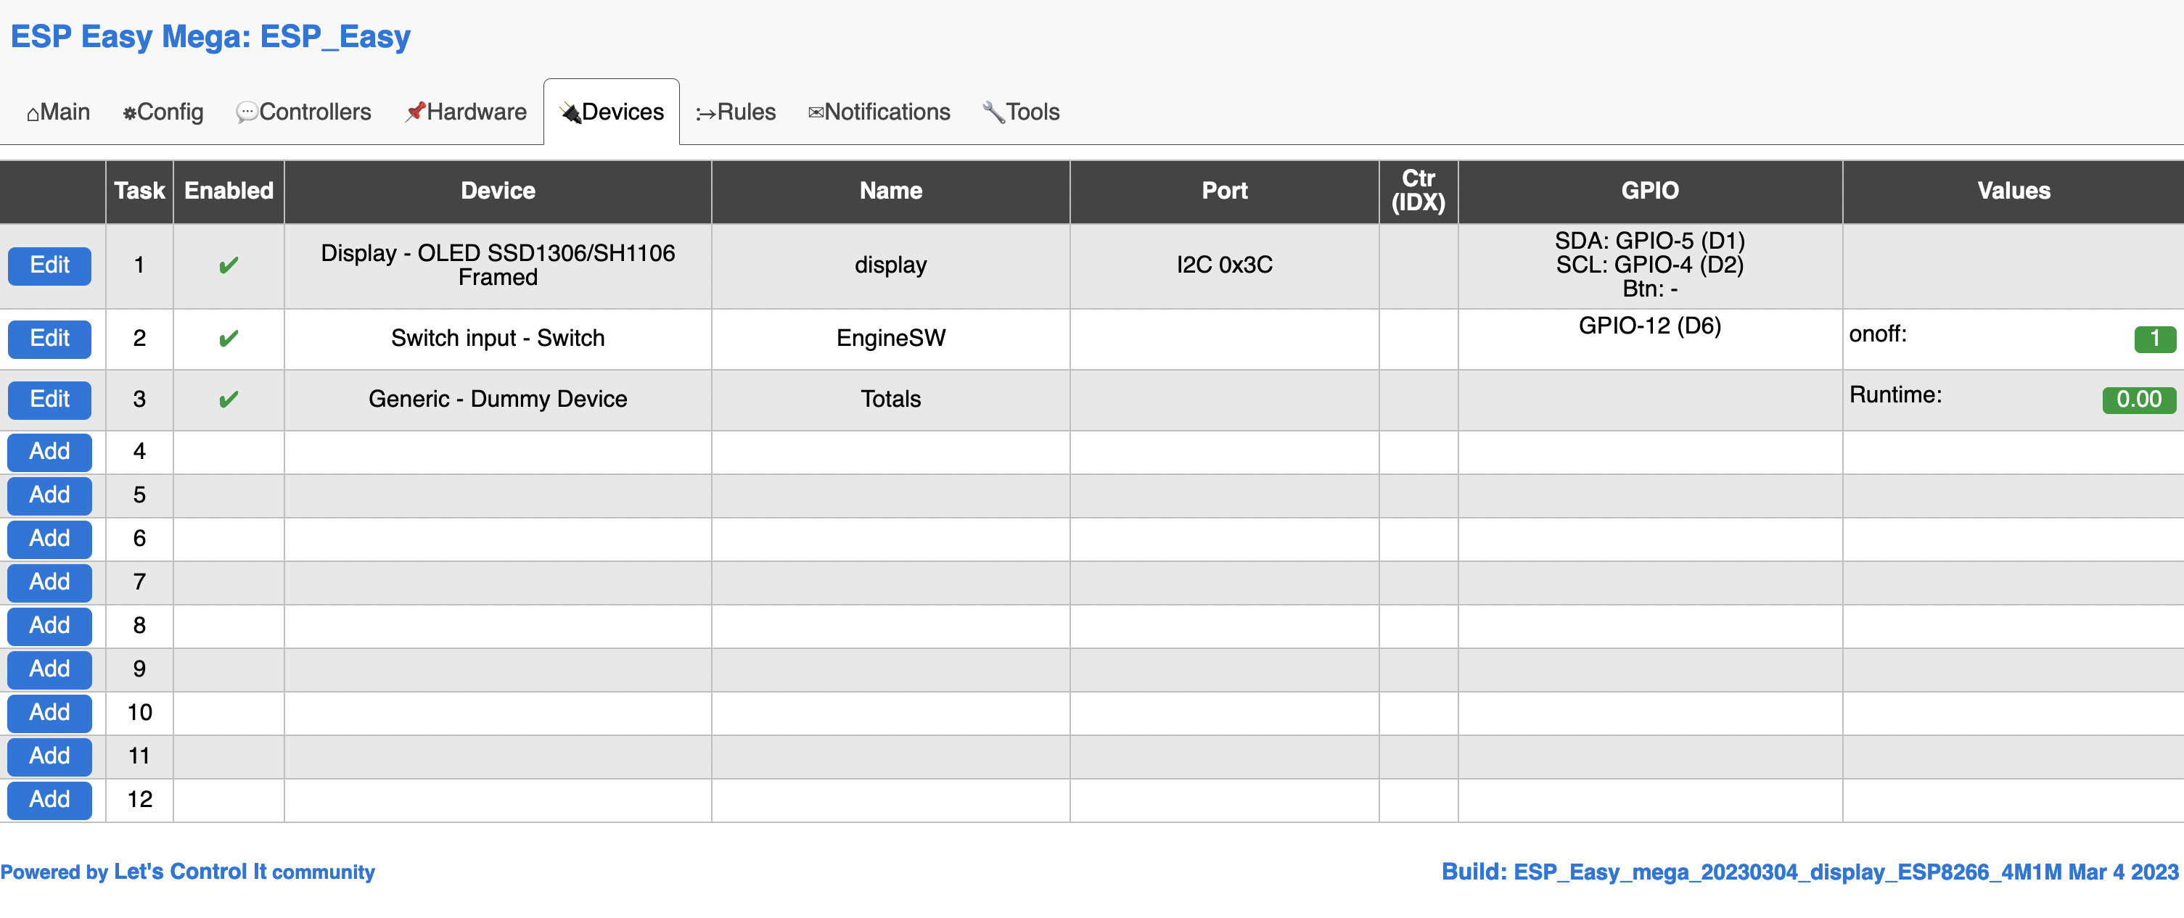Click the Enabled column header
2184x918 pixels.
pyautogui.click(x=229, y=191)
